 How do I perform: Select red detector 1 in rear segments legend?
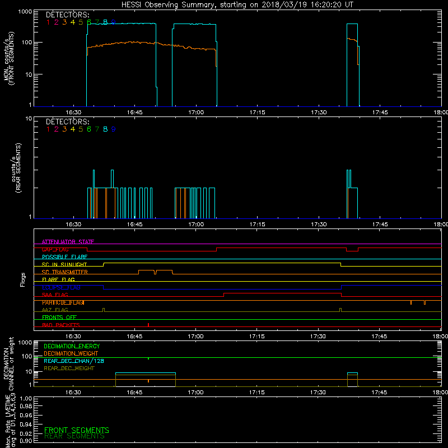(48, 129)
